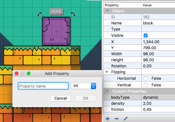Focus the Property name input field
This screenshot has width=175, height=122.
(x=43, y=86)
